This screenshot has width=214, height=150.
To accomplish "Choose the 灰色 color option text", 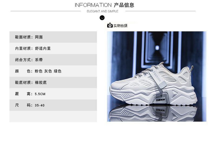I will pos(48,71).
